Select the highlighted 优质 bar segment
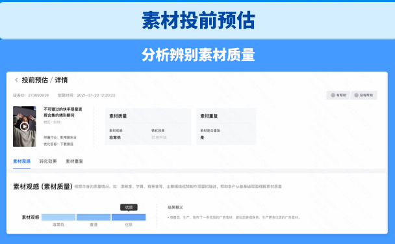Screen dimensions: 395x244 [129, 217]
